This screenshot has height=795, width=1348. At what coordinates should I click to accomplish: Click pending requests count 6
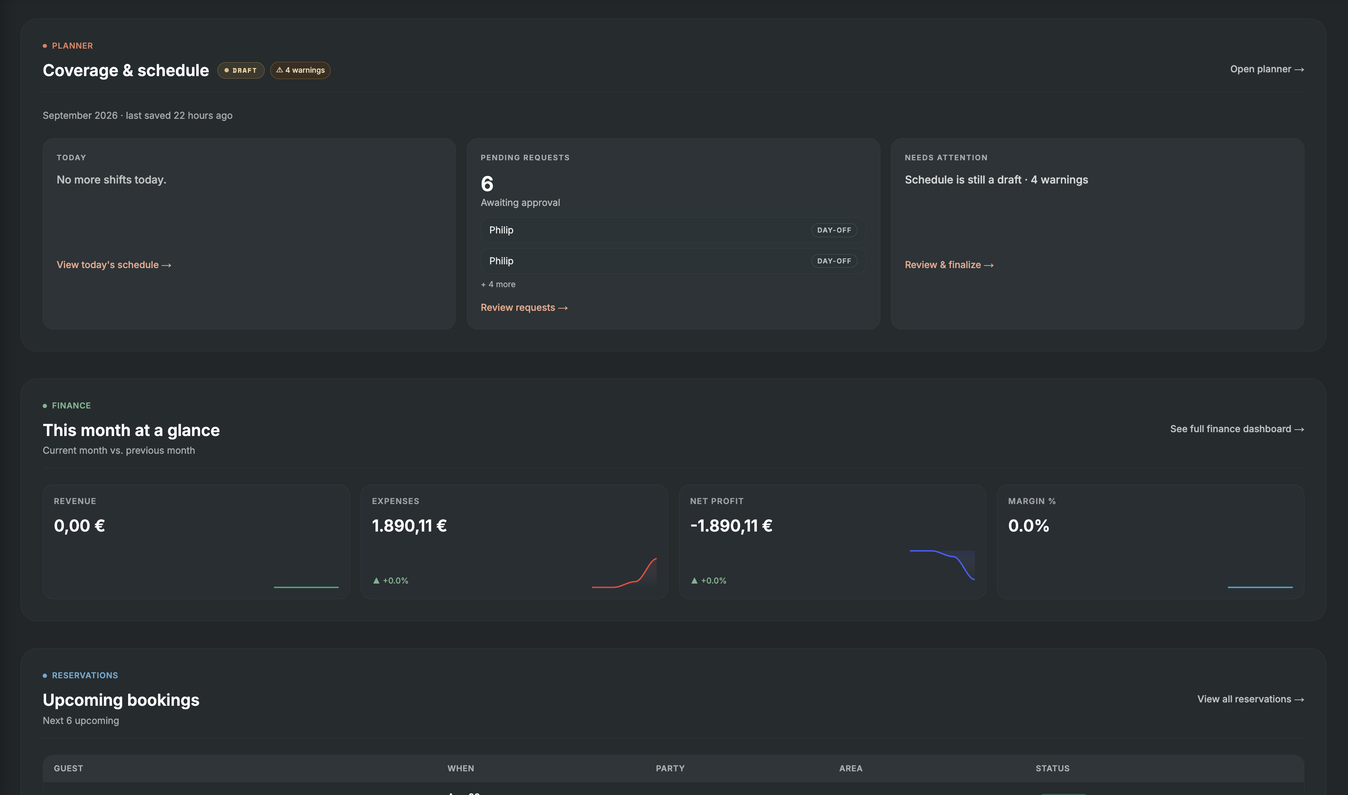coord(487,184)
